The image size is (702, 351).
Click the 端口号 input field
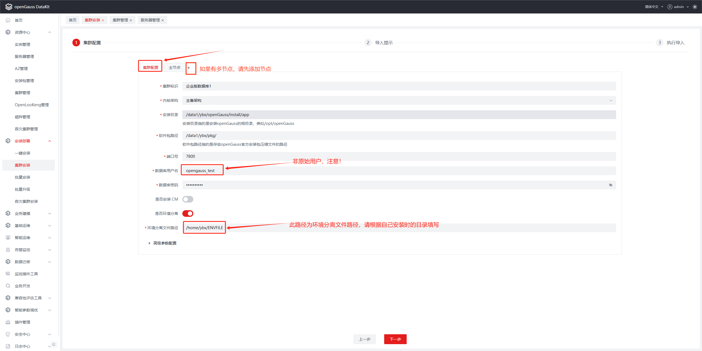[x=399, y=156]
